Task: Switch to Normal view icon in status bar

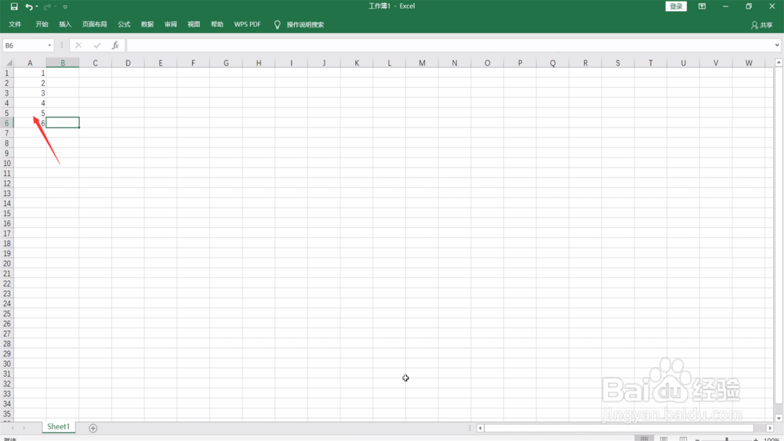Action: (x=644, y=439)
